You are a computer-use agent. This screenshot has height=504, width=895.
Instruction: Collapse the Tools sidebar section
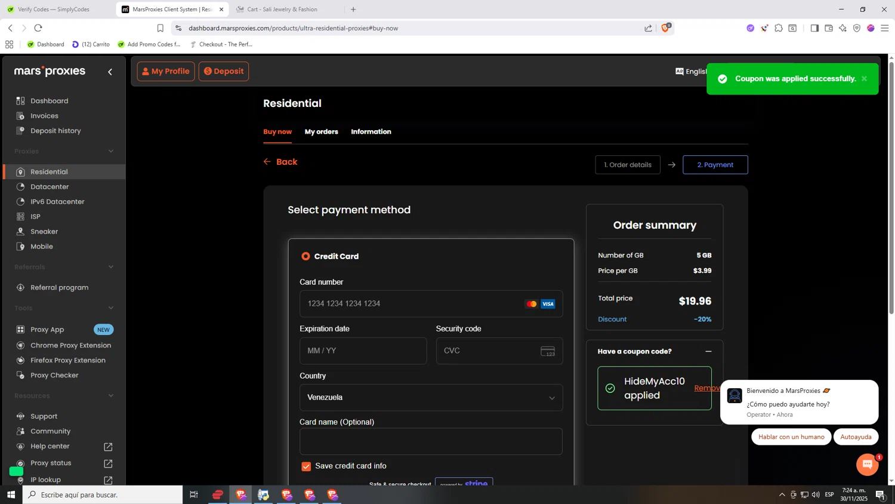tap(111, 308)
